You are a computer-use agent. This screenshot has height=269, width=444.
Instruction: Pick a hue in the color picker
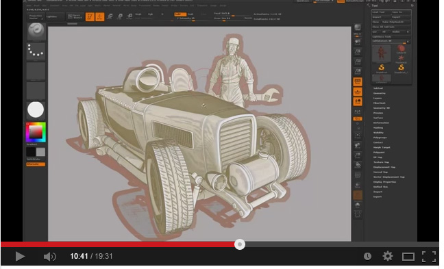[36, 132]
